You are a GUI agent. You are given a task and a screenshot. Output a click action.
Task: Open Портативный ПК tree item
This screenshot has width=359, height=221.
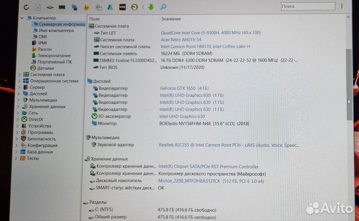pos(51,62)
